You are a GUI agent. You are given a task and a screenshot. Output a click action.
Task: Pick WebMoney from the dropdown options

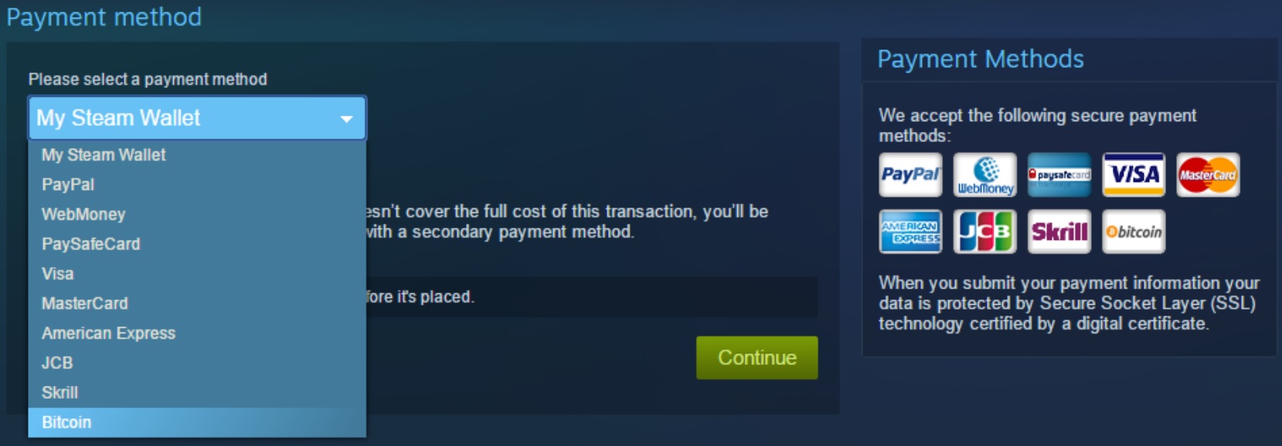coord(197,215)
